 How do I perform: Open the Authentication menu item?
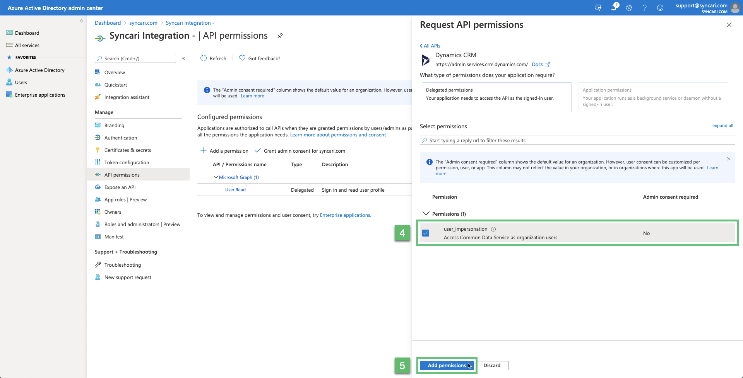[121, 138]
